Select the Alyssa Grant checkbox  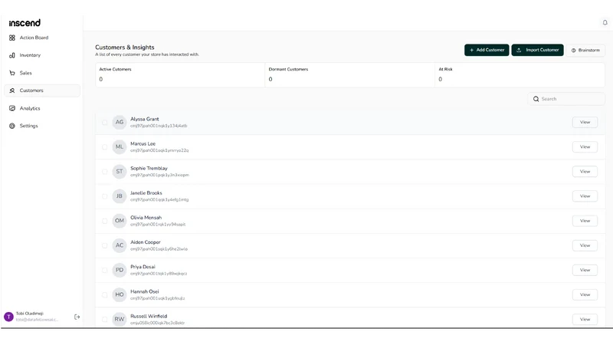pyautogui.click(x=104, y=123)
